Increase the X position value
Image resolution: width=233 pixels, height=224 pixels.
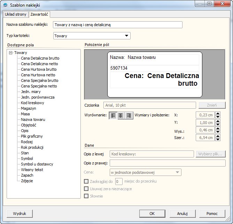218,113
